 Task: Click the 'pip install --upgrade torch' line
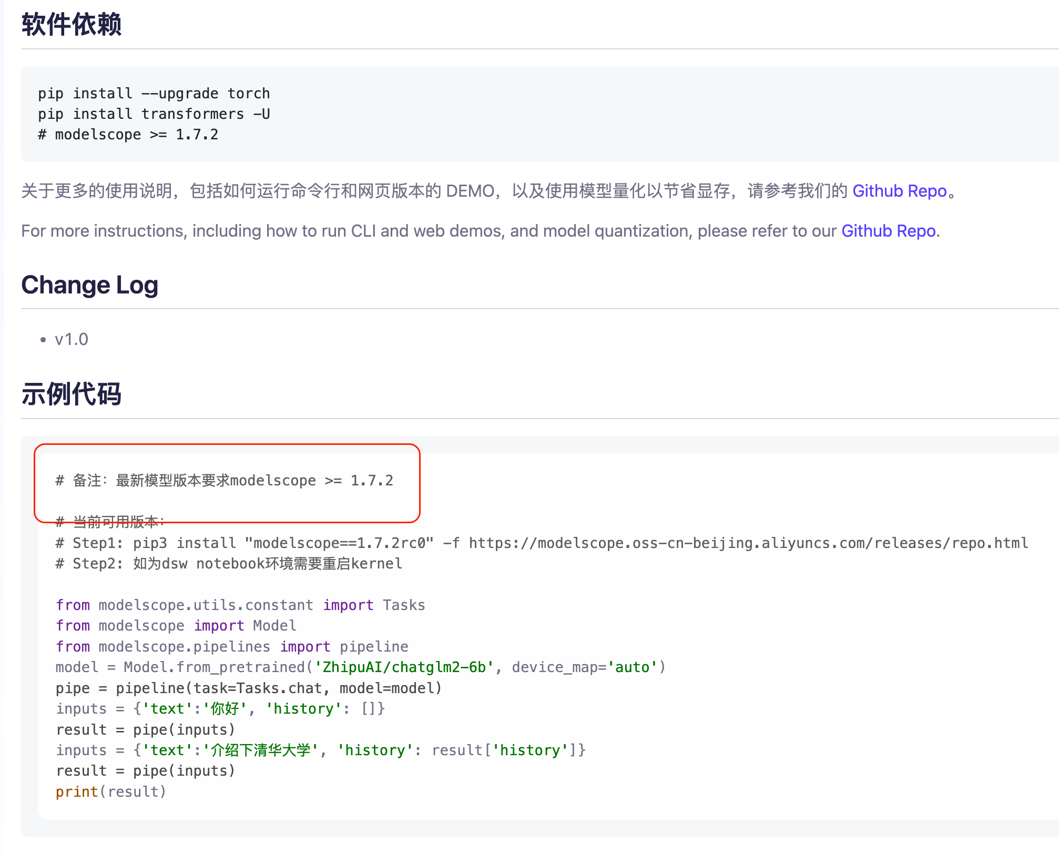154,94
